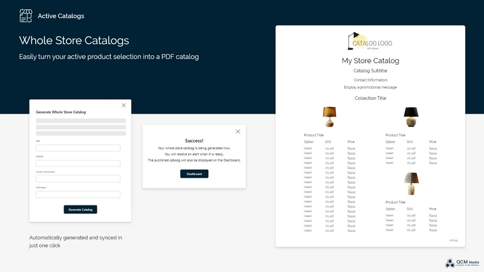Click the 'Success!' heading
This screenshot has width=484, height=272.
(194, 141)
